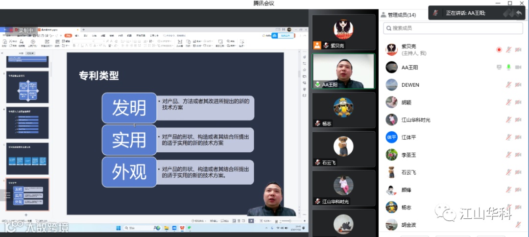Click 胡颖's camera icon in member list
Screen dimensions: 529x237
518,102
